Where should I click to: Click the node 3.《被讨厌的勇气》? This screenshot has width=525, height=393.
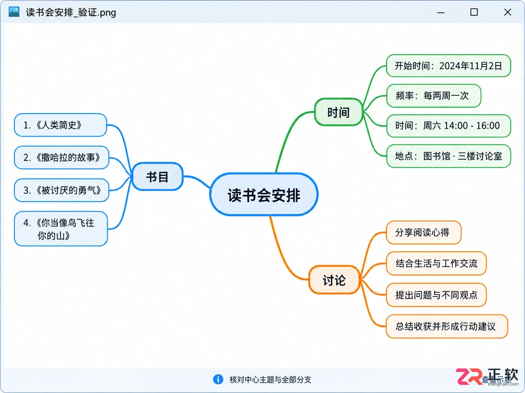click(62, 190)
